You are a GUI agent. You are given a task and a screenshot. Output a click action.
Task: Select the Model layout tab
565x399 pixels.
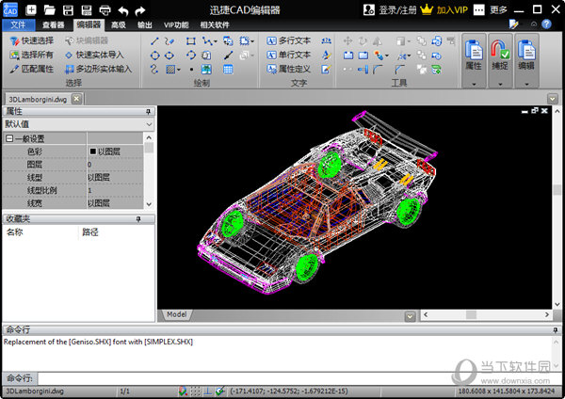point(176,314)
